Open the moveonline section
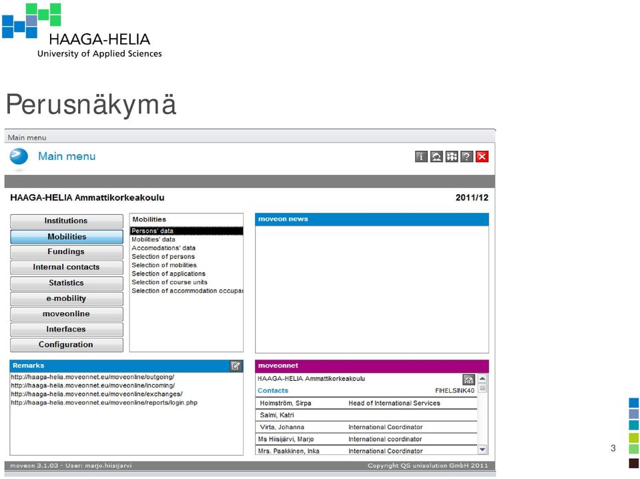The width and height of the screenshot is (640, 479). point(67,314)
